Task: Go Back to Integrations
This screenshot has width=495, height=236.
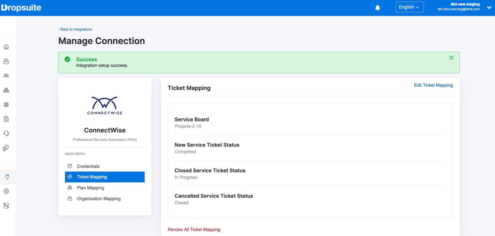Action: (75, 29)
